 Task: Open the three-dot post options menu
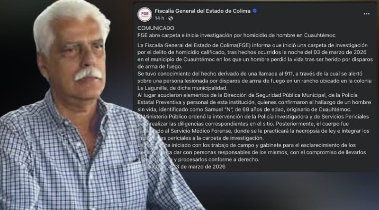[x=366, y=14]
